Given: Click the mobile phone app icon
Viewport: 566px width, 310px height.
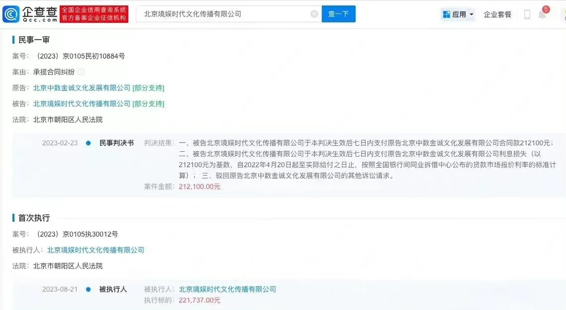Looking at the screenshot, I should click(x=527, y=15).
